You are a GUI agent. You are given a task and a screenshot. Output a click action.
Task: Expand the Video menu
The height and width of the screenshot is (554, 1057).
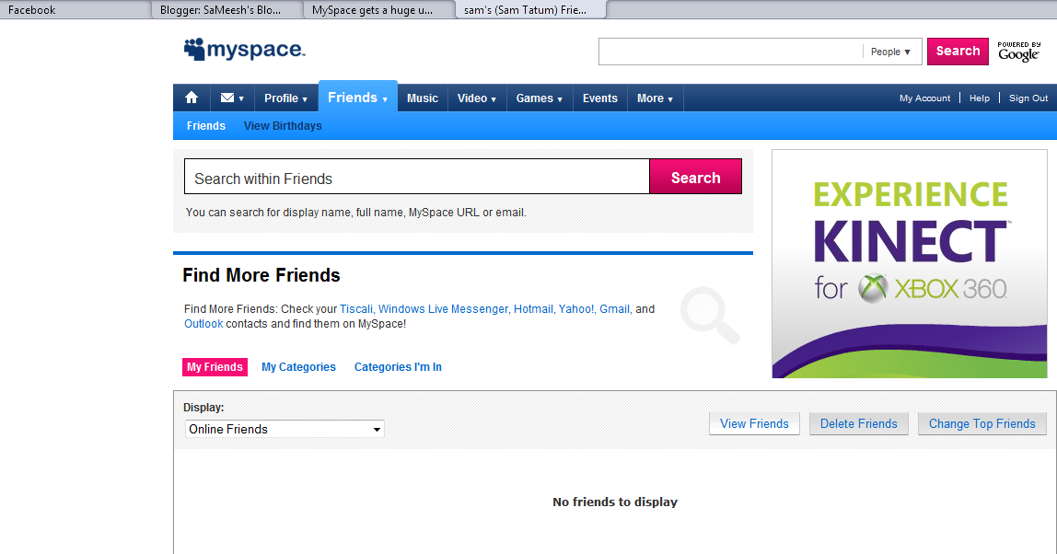[x=477, y=98]
